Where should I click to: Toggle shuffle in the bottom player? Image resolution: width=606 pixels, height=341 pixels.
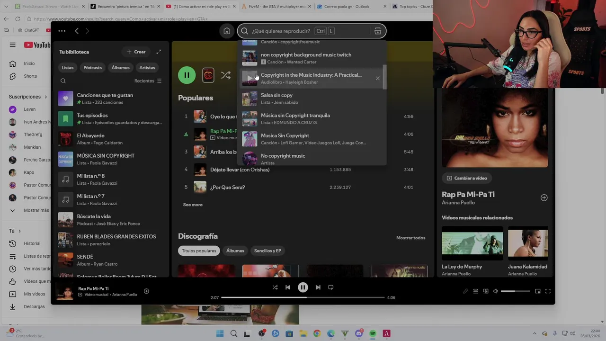point(275,287)
